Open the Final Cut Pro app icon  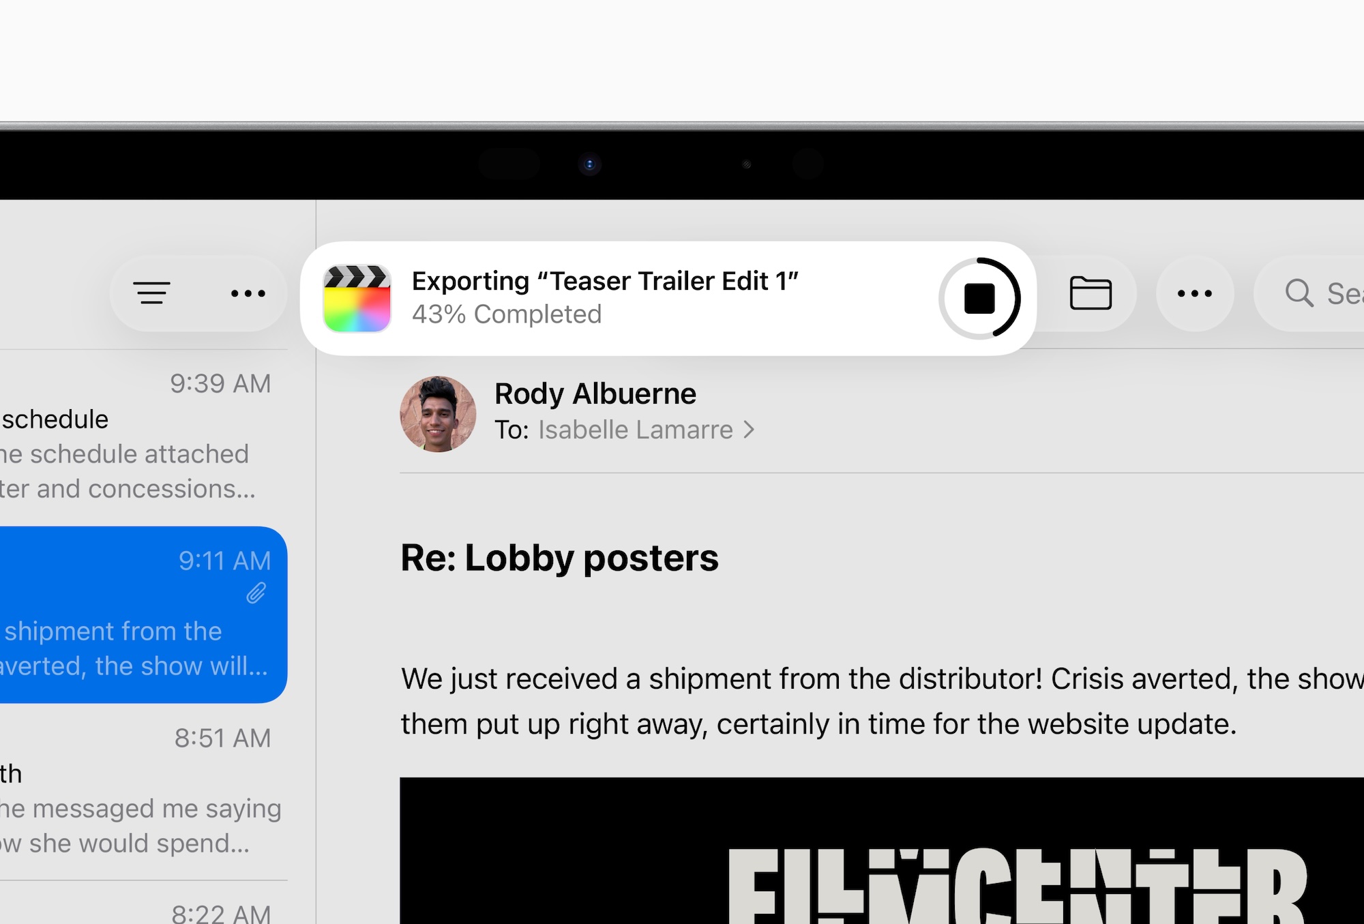pos(357,299)
